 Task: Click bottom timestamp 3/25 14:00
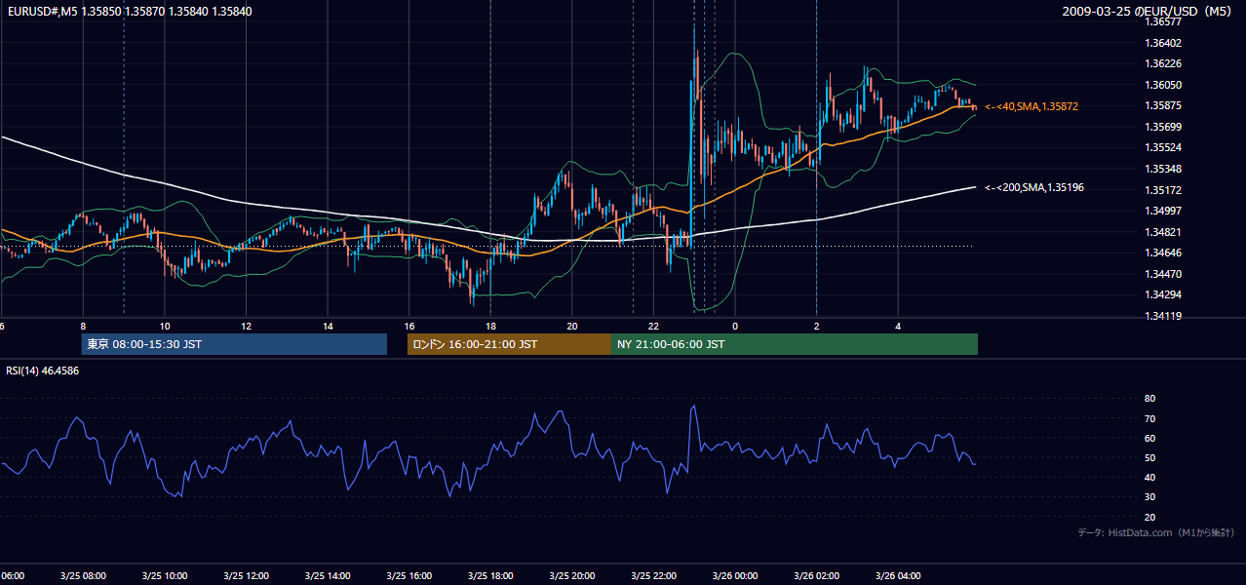coord(328,576)
